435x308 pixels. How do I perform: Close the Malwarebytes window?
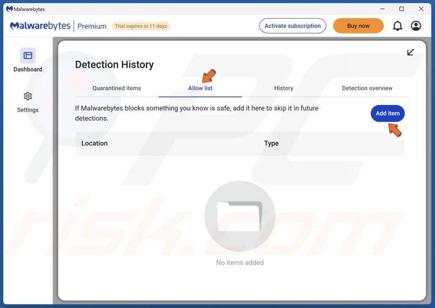tap(421, 9)
